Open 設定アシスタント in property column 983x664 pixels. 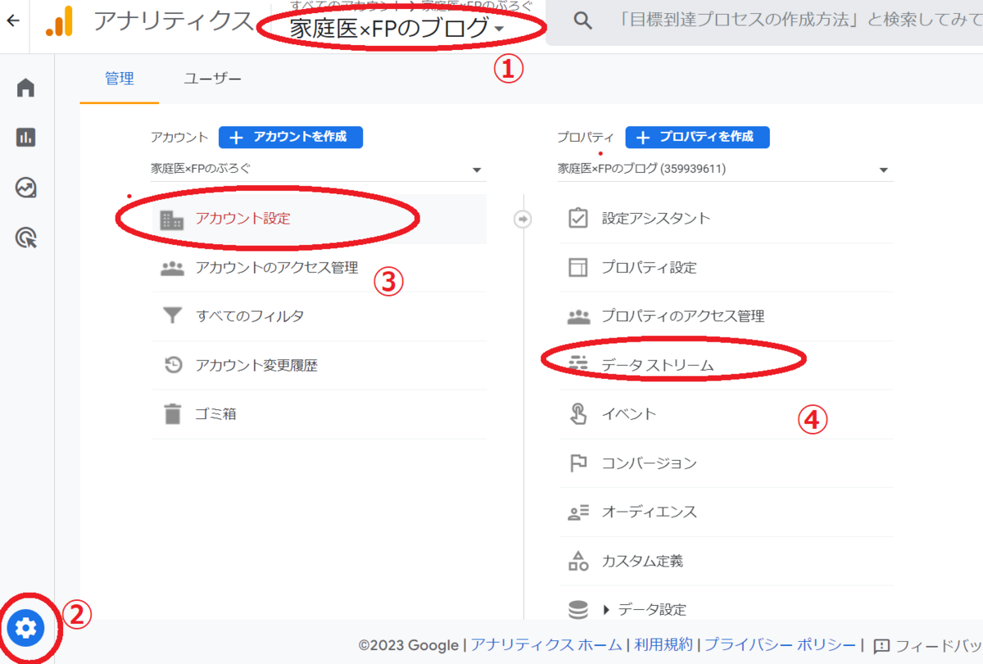click(726, 219)
